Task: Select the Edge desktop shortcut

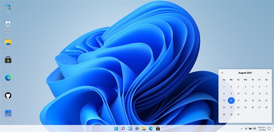Action: [8, 80]
